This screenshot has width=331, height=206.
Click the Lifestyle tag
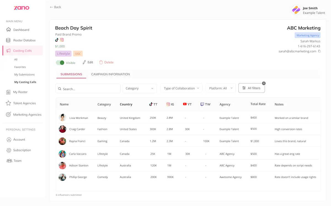63,54
